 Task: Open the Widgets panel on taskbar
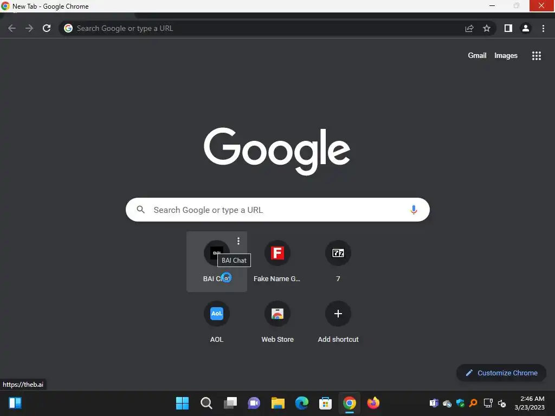(x=15, y=403)
